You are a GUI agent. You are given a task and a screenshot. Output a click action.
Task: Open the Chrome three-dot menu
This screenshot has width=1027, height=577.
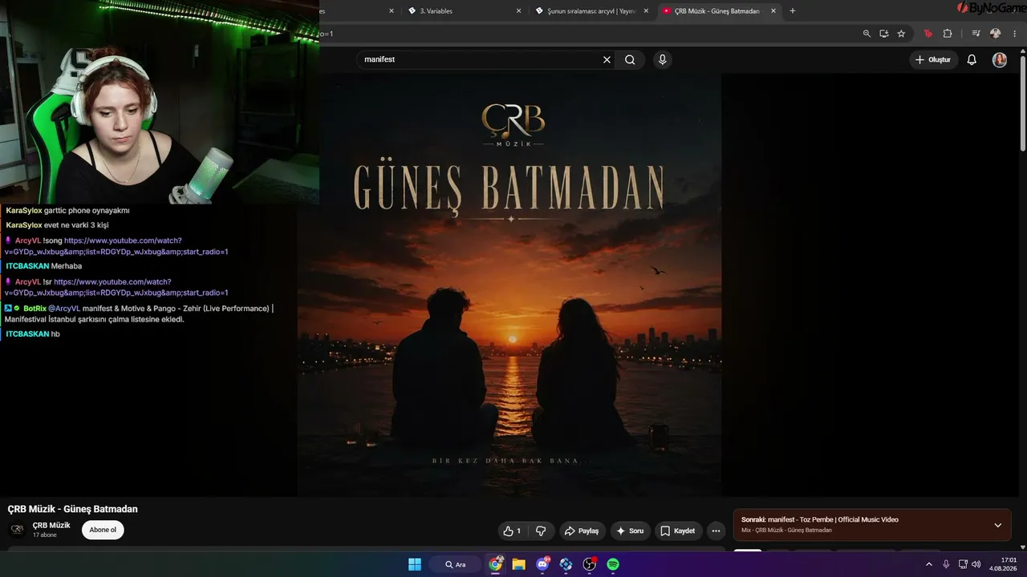point(1013,34)
